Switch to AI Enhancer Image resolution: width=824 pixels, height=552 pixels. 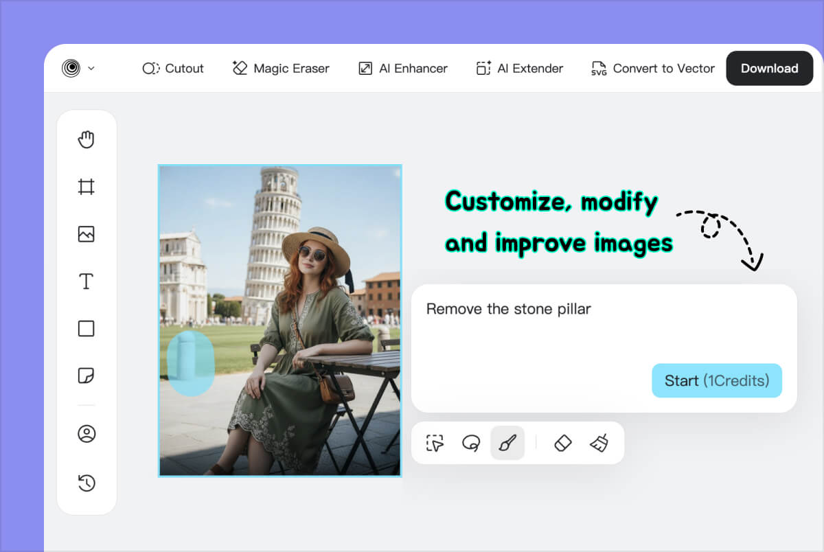click(403, 69)
